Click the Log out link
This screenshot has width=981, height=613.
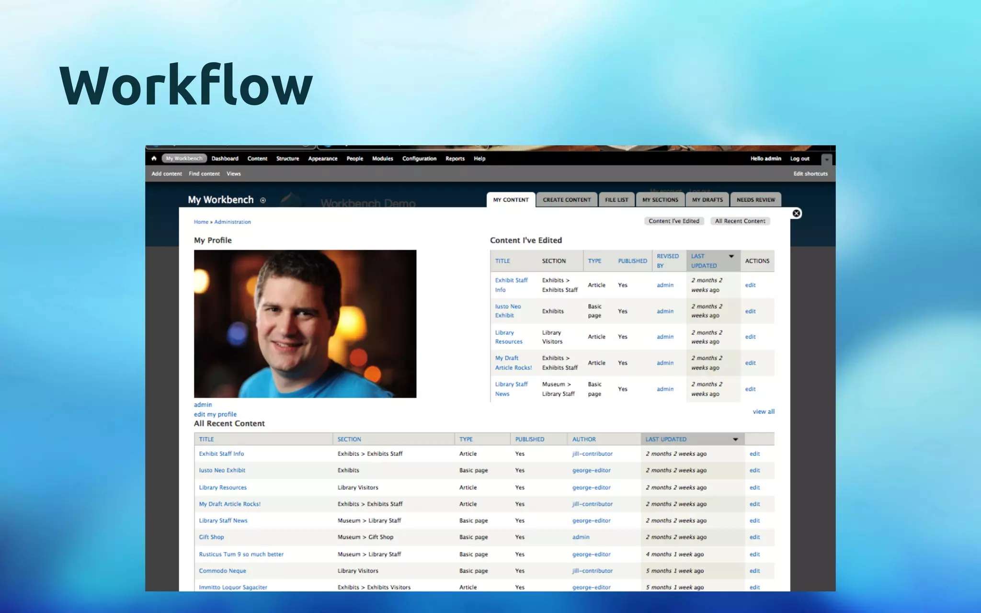(799, 159)
